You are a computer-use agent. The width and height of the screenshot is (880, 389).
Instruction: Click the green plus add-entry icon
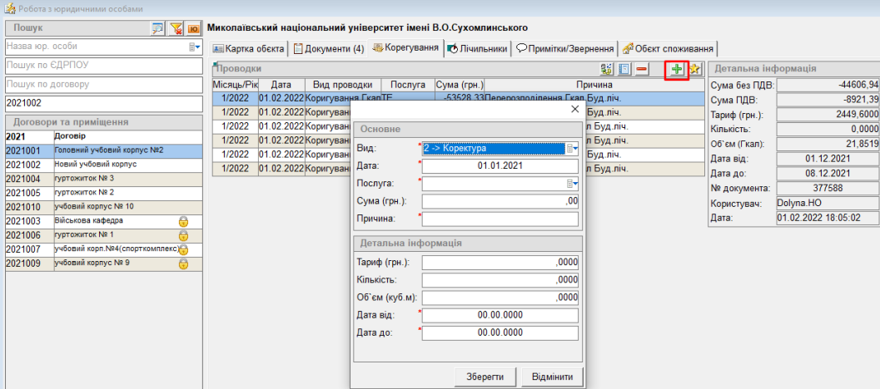[677, 70]
